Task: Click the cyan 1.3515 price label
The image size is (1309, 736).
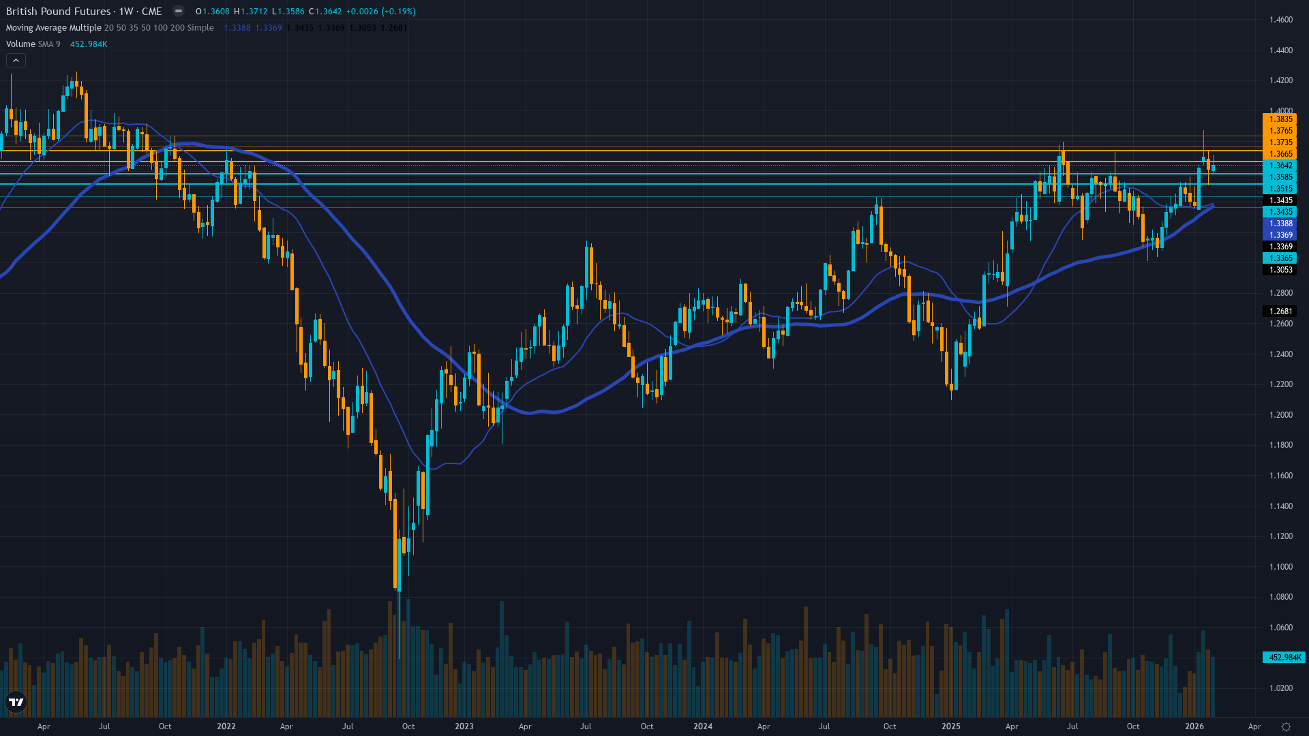Action: point(1281,189)
